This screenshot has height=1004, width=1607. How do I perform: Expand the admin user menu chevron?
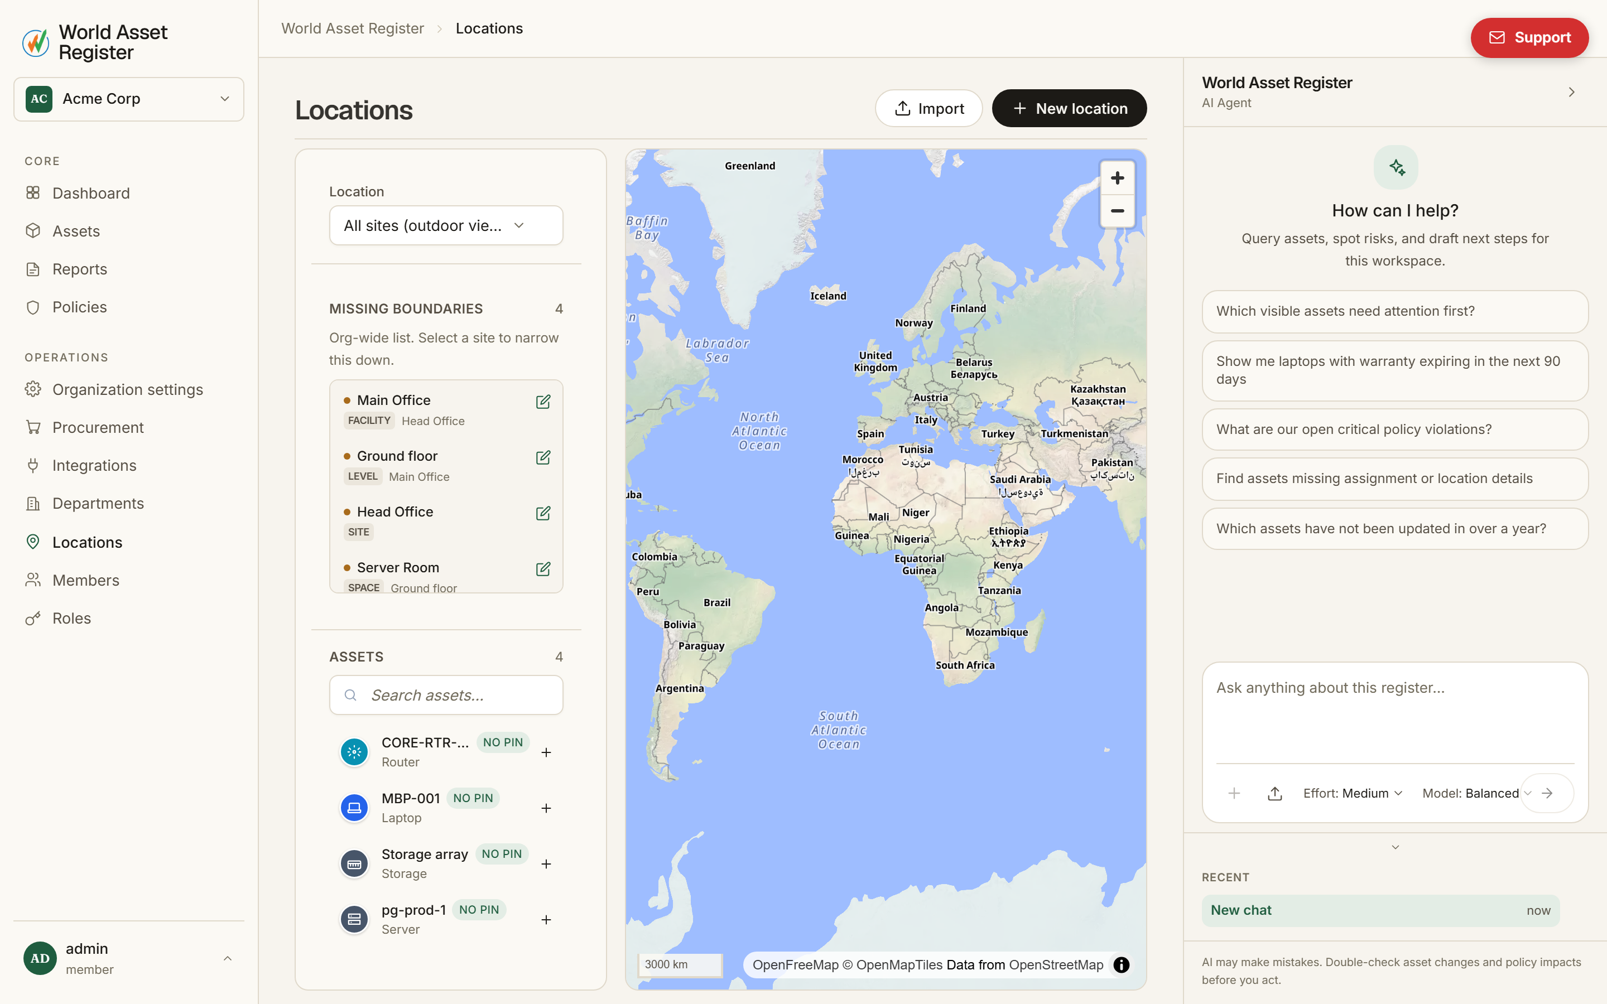[227, 958]
